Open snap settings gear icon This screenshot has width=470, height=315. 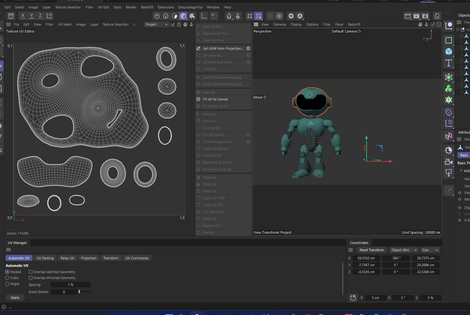[238, 16]
